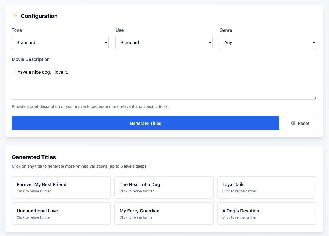The height and width of the screenshot is (236, 329).
Task: Click the hint text about brief description
Action: (x=90, y=106)
